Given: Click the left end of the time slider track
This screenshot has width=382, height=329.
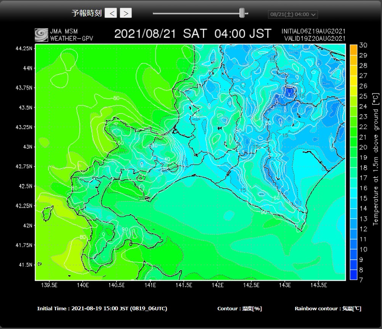Looking at the screenshot, I should coord(154,13).
